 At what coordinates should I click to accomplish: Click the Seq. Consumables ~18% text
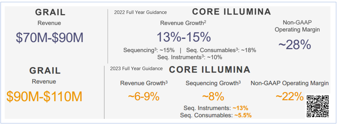point(221,50)
